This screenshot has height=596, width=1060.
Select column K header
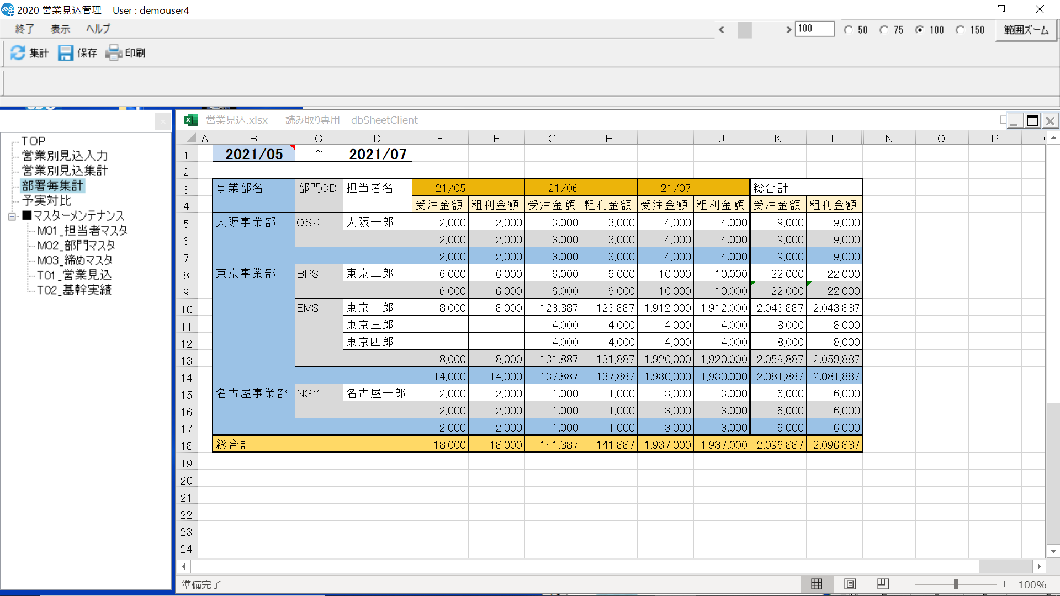point(778,139)
